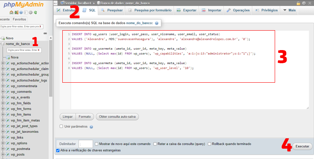The image size is (314, 159).
Task: Select nome_do_banco database in tree
Action: pyautogui.click(x=17, y=44)
